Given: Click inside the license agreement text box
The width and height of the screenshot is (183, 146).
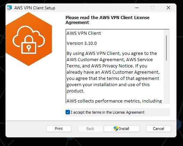Looking at the screenshot, I should pos(115,66).
